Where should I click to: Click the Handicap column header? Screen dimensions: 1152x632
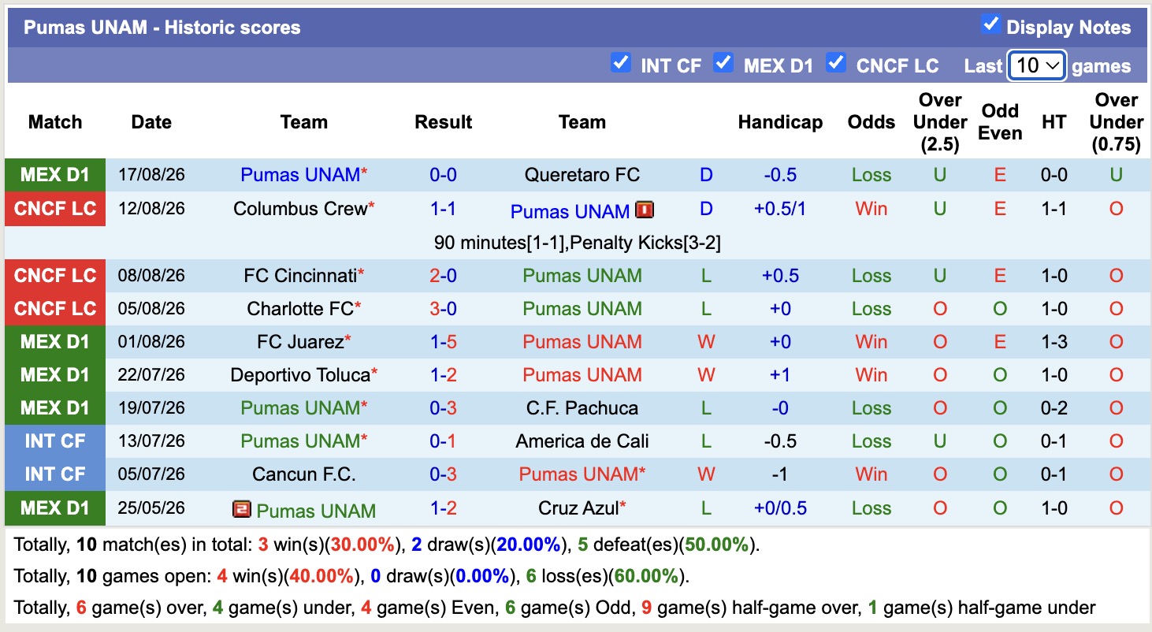pyautogui.click(x=780, y=122)
